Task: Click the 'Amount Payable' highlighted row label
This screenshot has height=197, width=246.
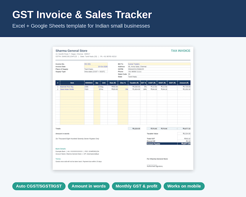Action: point(153,144)
